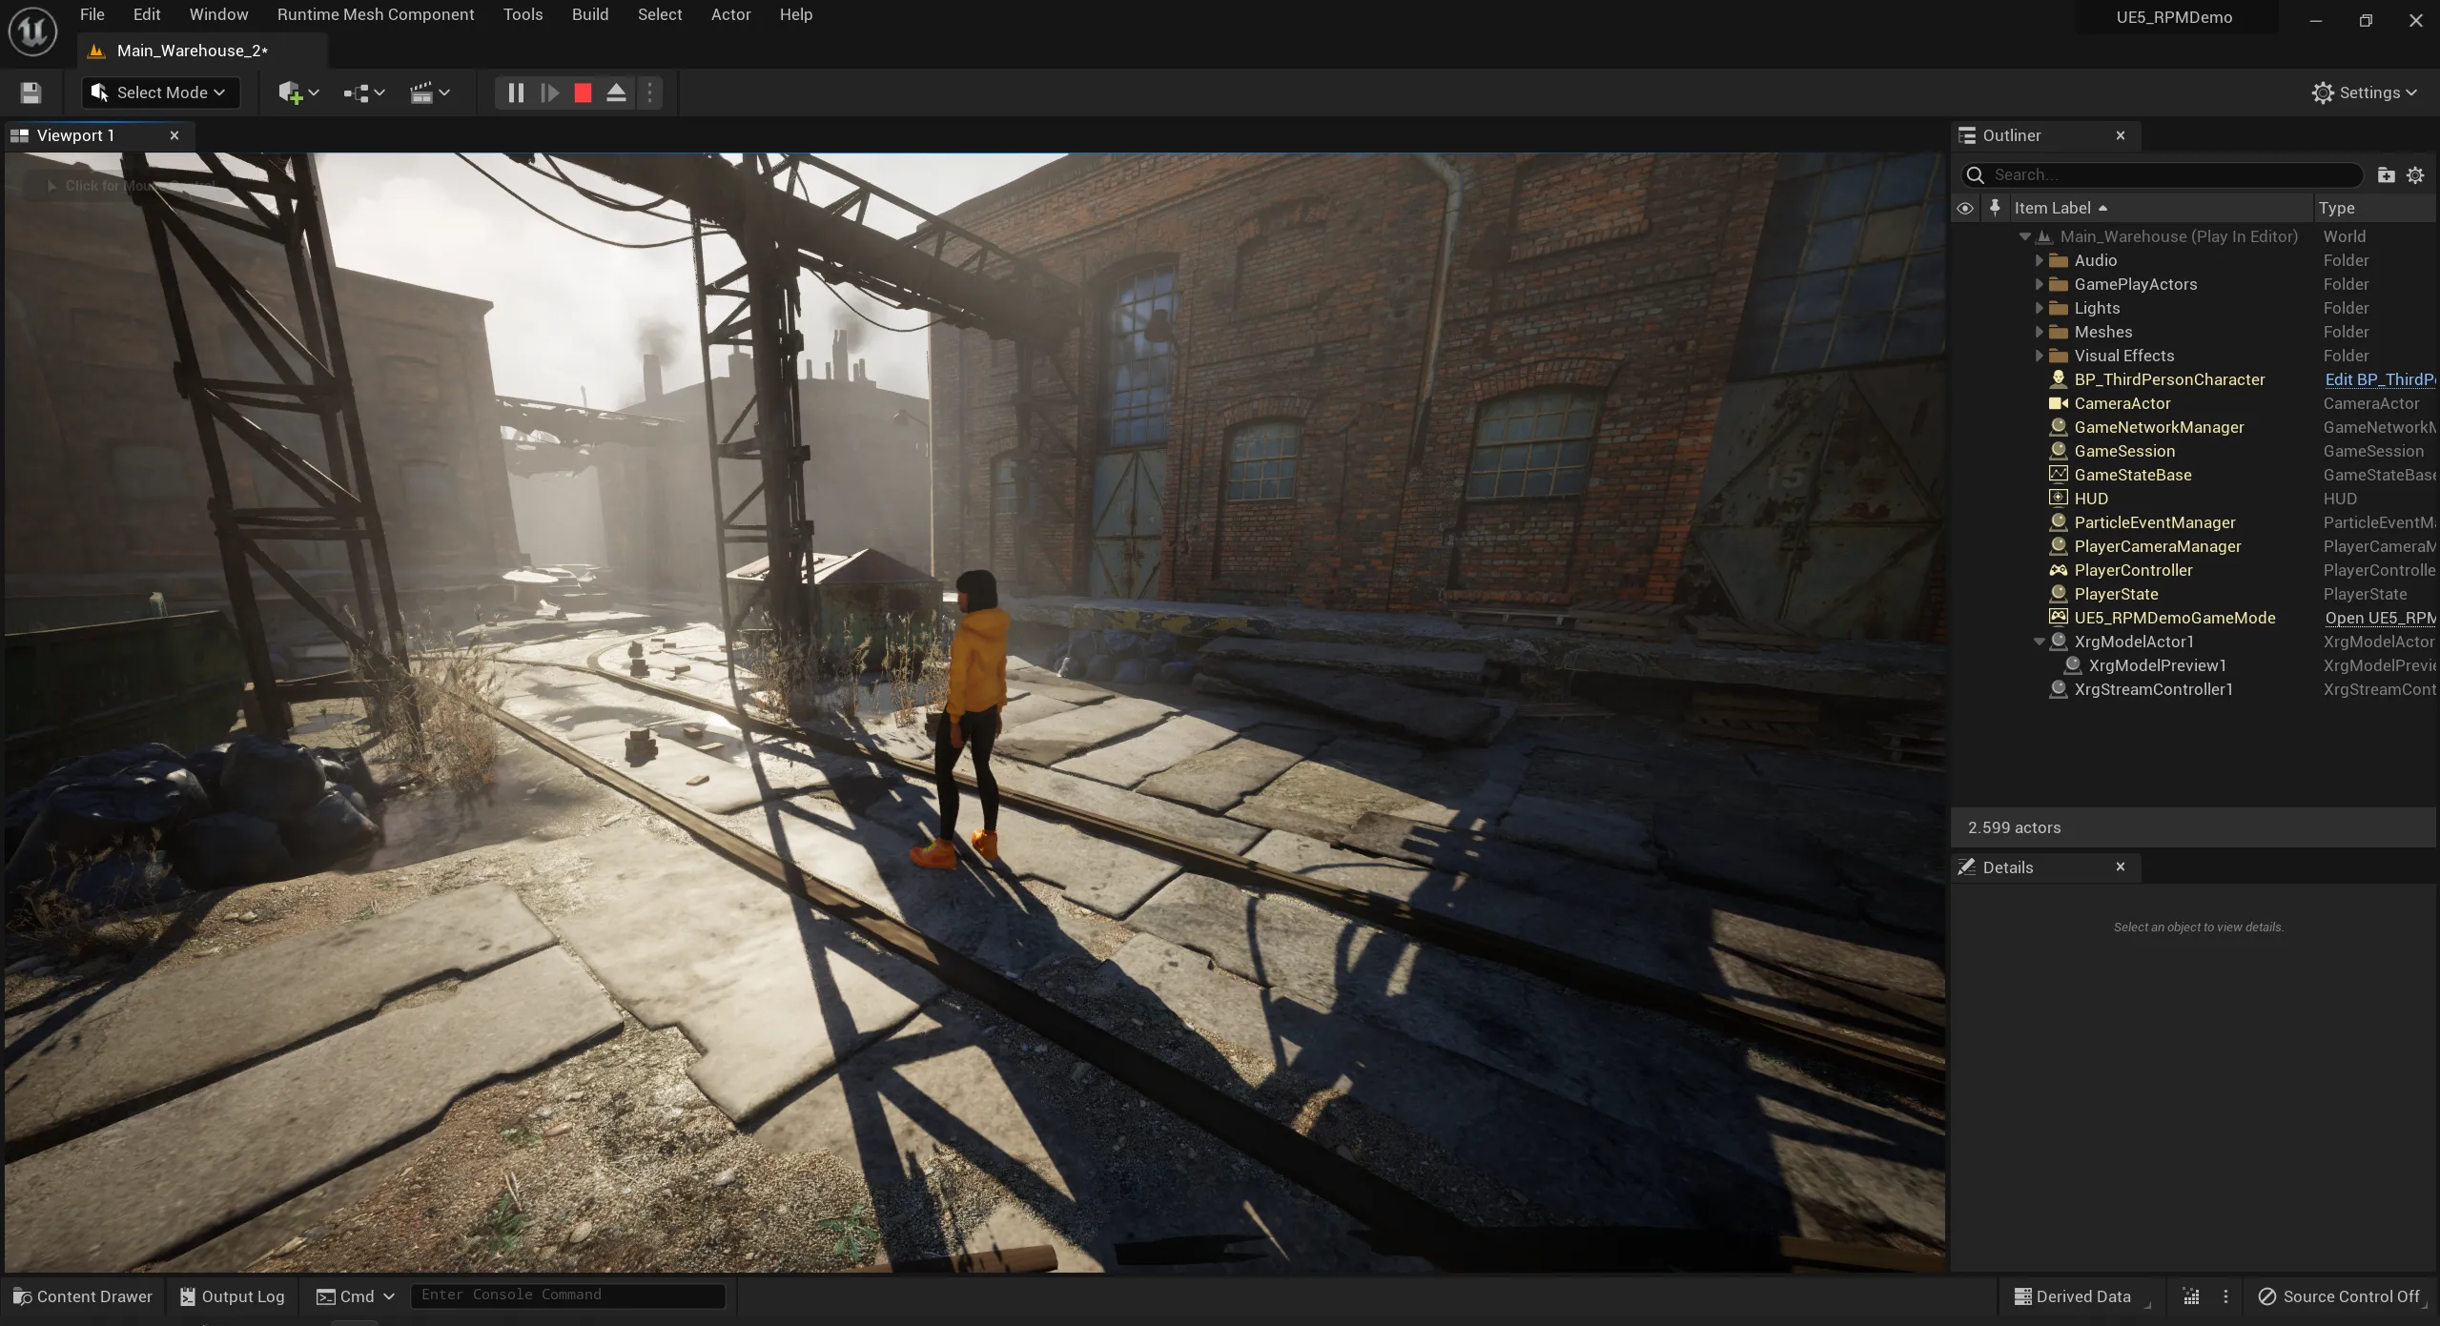Open the Cmd type dropdown
This screenshot has width=2440, height=1326.
pos(355,1296)
